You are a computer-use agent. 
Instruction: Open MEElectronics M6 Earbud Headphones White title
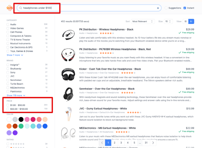pos(107,128)
